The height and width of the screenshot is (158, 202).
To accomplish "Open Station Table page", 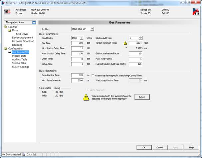I will pos(19,63).
